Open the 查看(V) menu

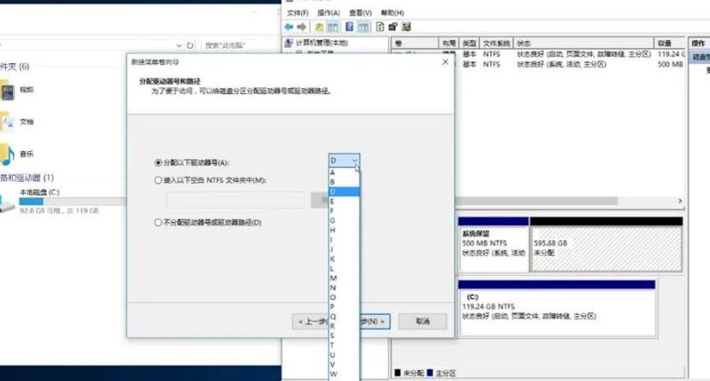click(x=360, y=13)
